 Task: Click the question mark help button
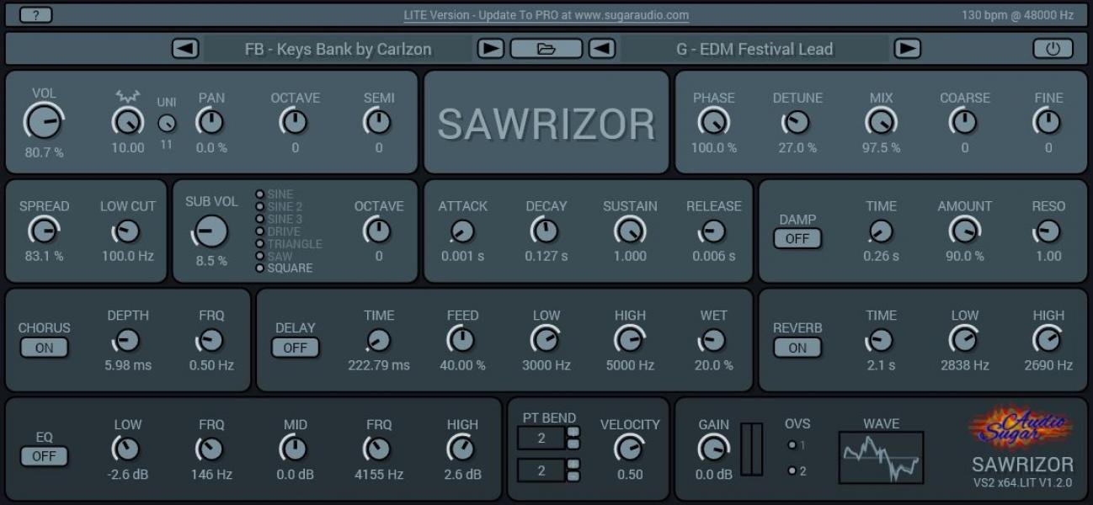35,15
